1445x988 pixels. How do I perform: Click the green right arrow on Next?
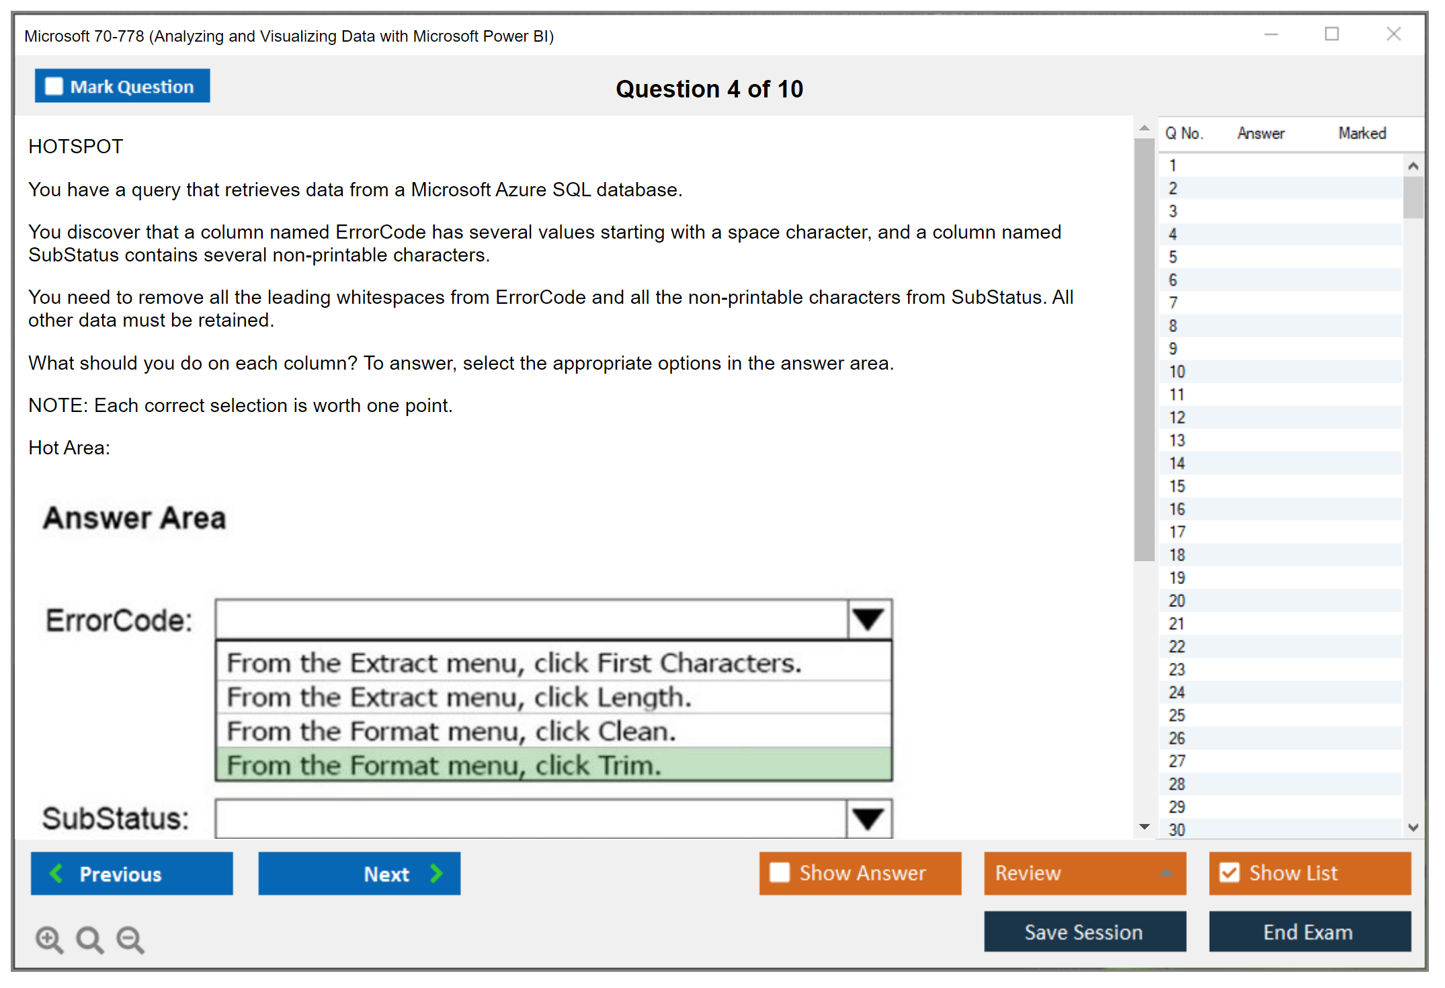point(437,873)
